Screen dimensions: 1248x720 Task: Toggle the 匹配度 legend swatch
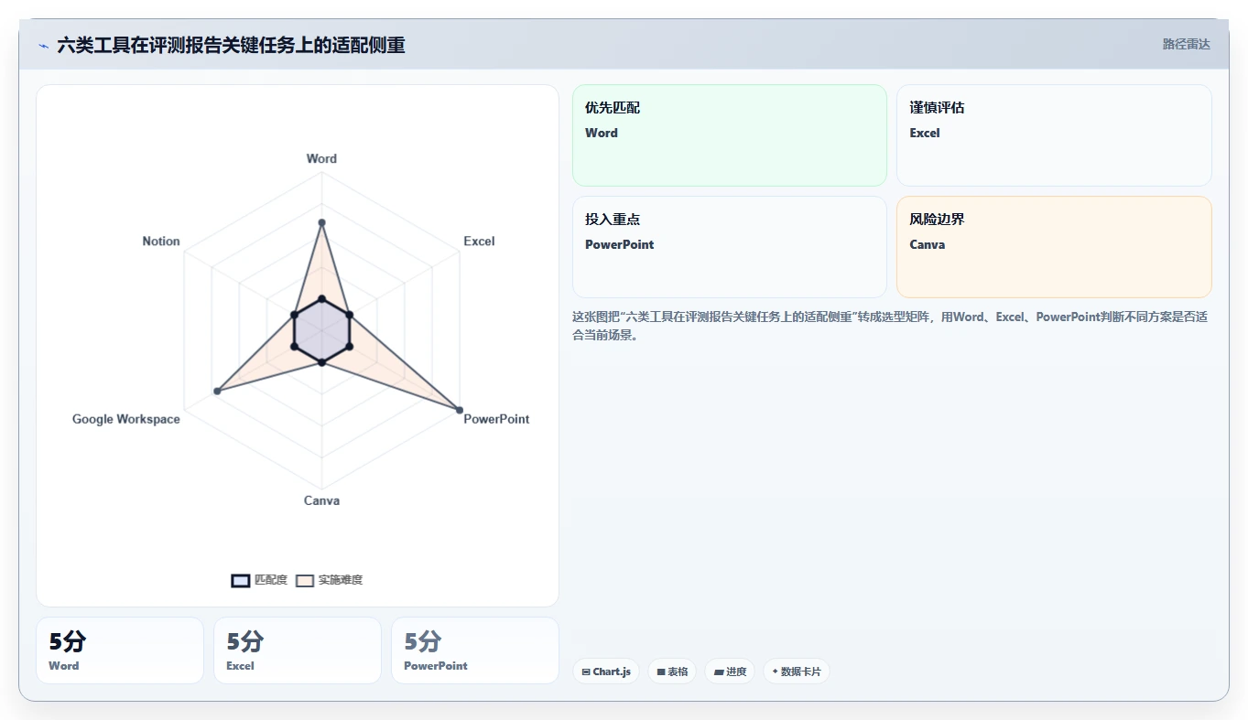(x=241, y=580)
